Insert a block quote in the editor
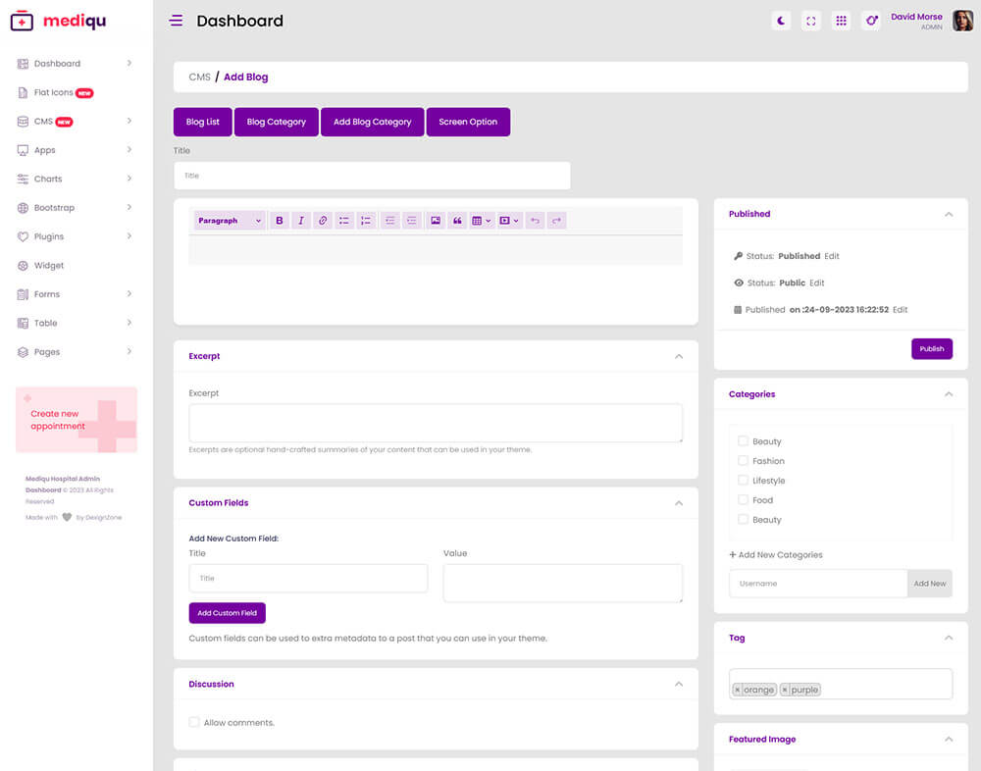Screen dimensions: 981x771 tap(457, 221)
